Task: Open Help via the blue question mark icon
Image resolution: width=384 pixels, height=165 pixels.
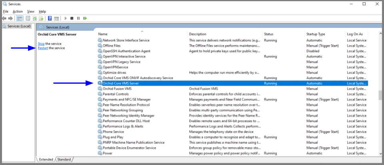Action: [50, 18]
